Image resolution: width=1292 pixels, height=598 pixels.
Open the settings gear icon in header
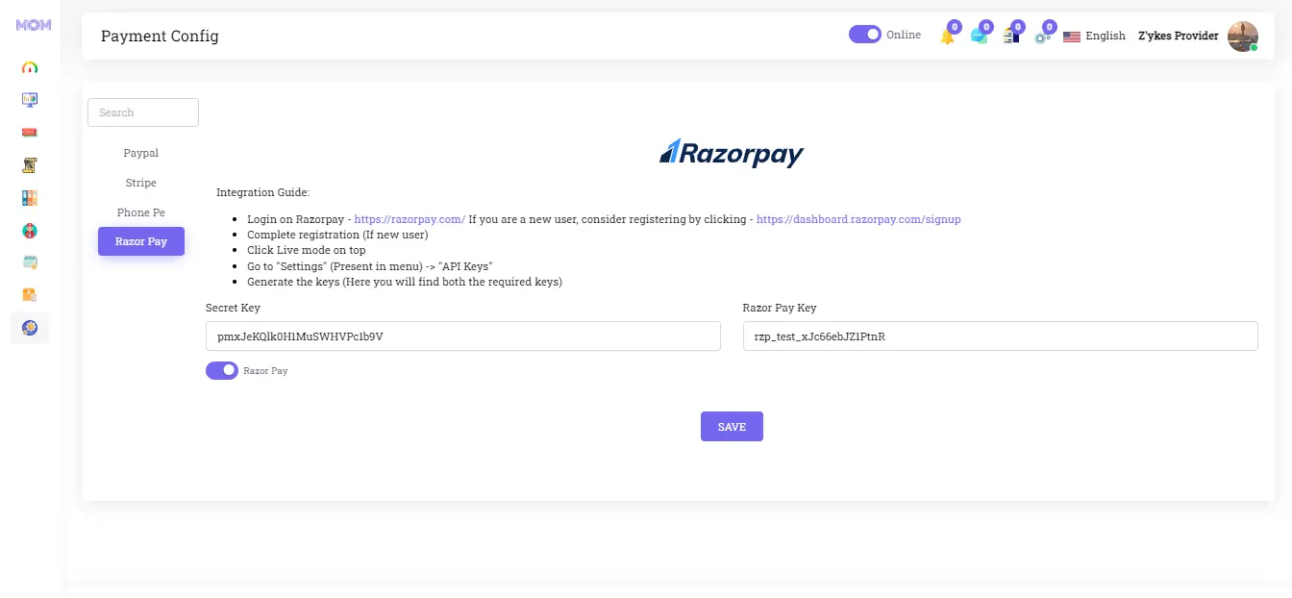point(1042,37)
